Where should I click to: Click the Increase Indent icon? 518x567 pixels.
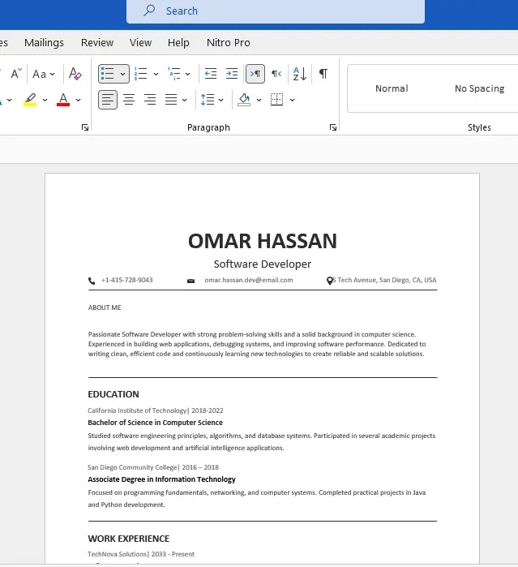(232, 74)
